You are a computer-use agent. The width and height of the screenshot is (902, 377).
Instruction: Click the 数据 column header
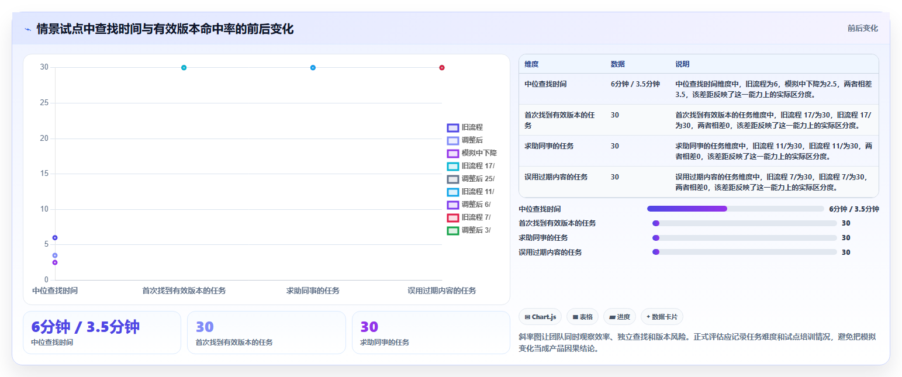(618, 64)
